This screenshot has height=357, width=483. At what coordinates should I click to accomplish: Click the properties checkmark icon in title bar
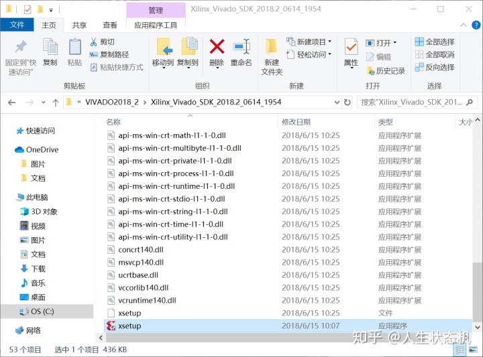point(28,9)
